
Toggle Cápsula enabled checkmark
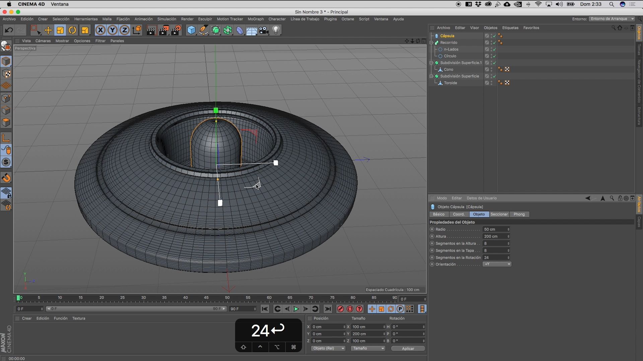click(494, 36)
